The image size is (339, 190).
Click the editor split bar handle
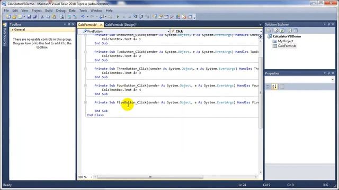tap(261, 36)
